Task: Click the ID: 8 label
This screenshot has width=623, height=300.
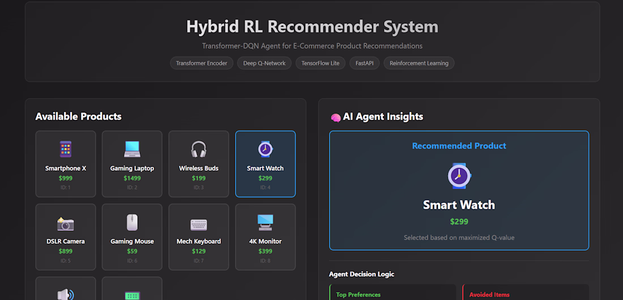Action: (266, 261)
